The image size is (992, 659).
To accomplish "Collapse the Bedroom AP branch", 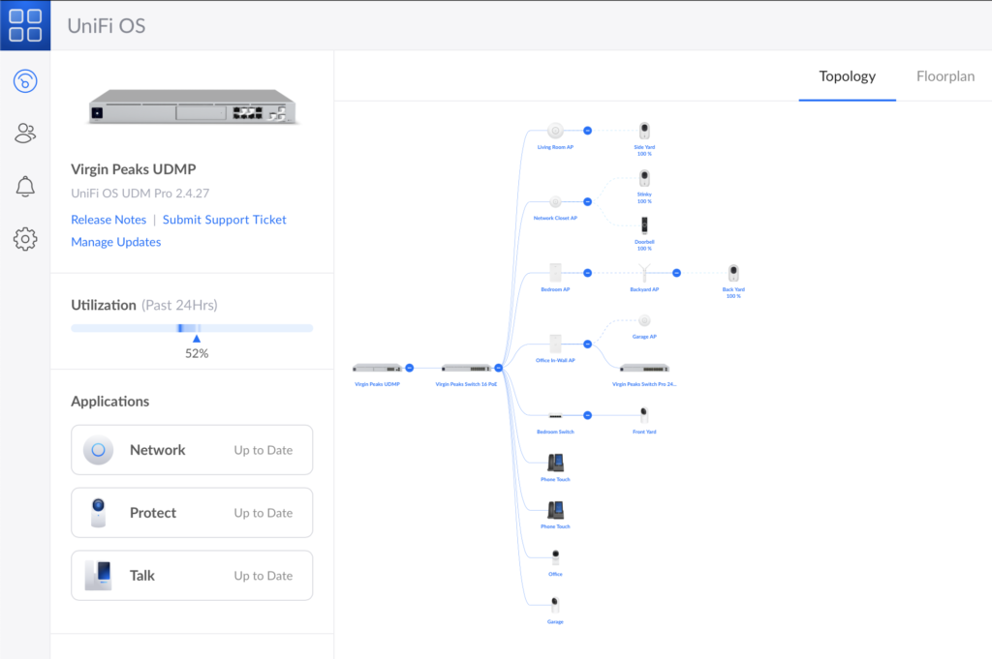I will (588, 273).
